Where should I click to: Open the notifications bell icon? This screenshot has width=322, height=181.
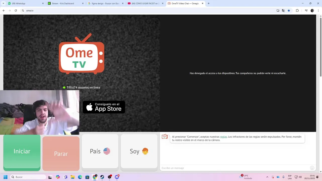(x=317, y=177)
